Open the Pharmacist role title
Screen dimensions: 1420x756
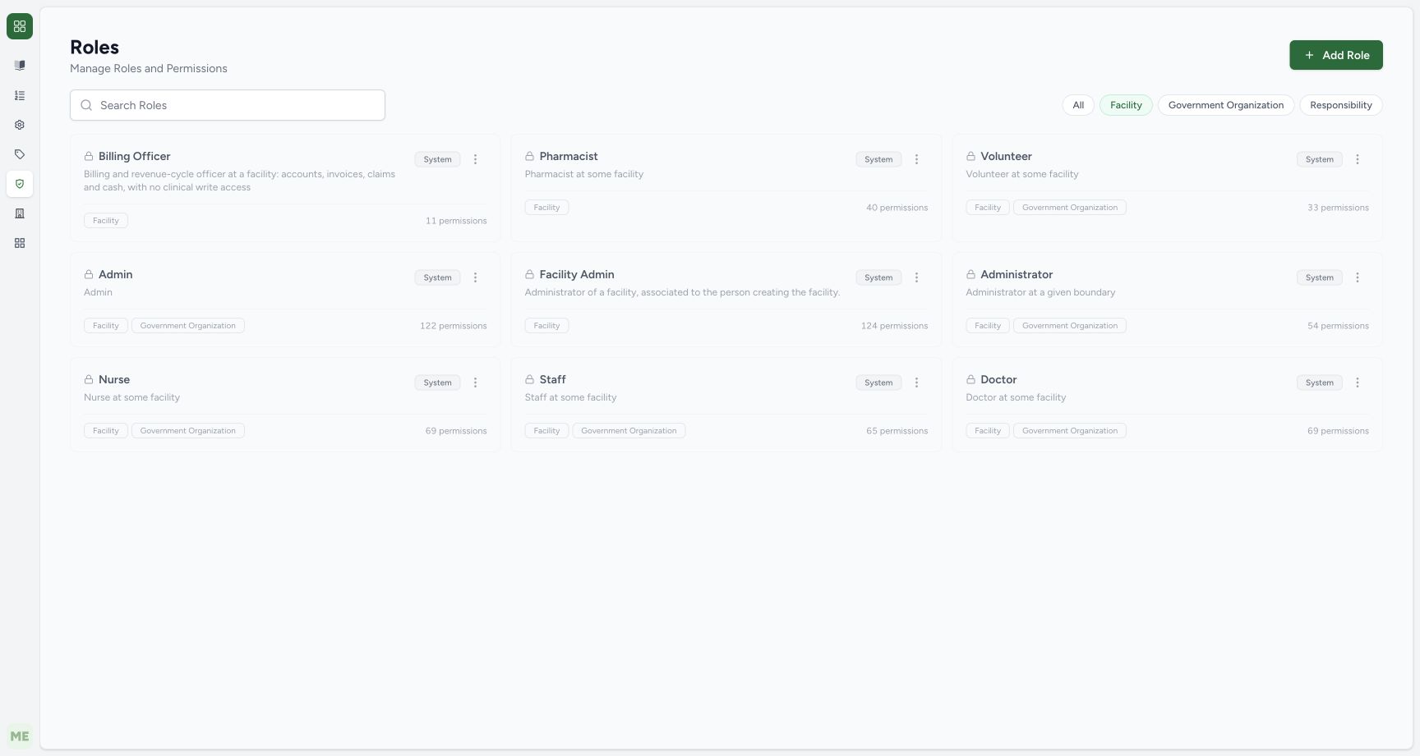569,156
